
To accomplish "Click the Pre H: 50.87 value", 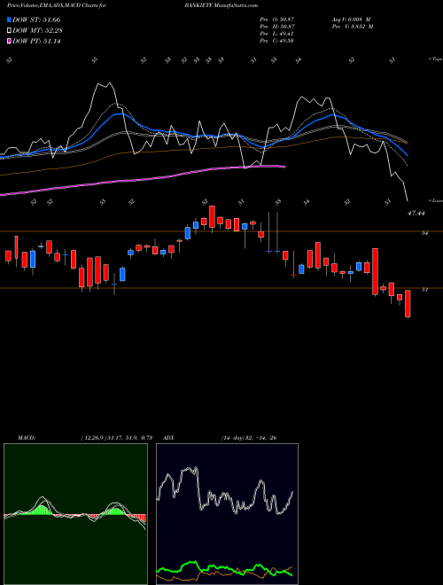I will click(x=276, y=27).
